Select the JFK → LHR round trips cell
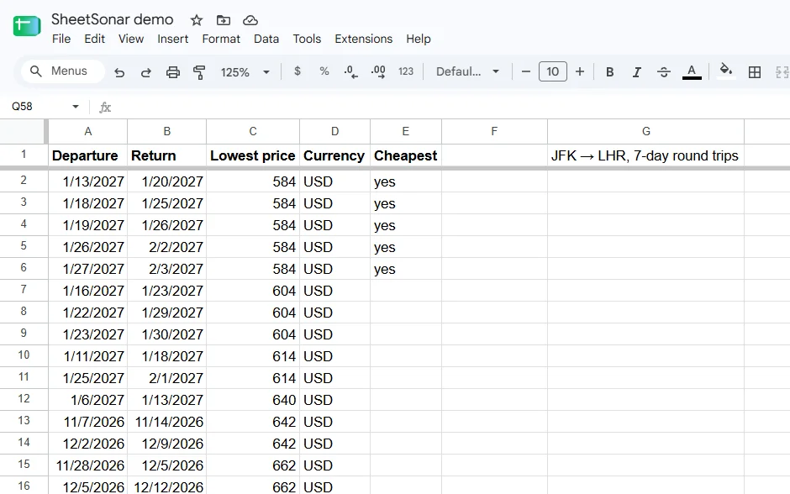790x494 pixels. click(646, 155)
